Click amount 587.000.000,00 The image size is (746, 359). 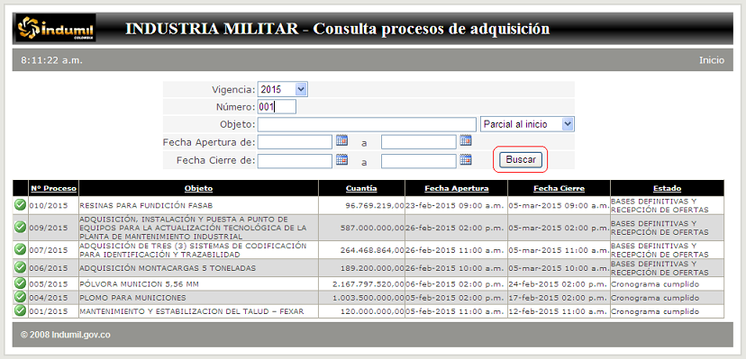372,228
